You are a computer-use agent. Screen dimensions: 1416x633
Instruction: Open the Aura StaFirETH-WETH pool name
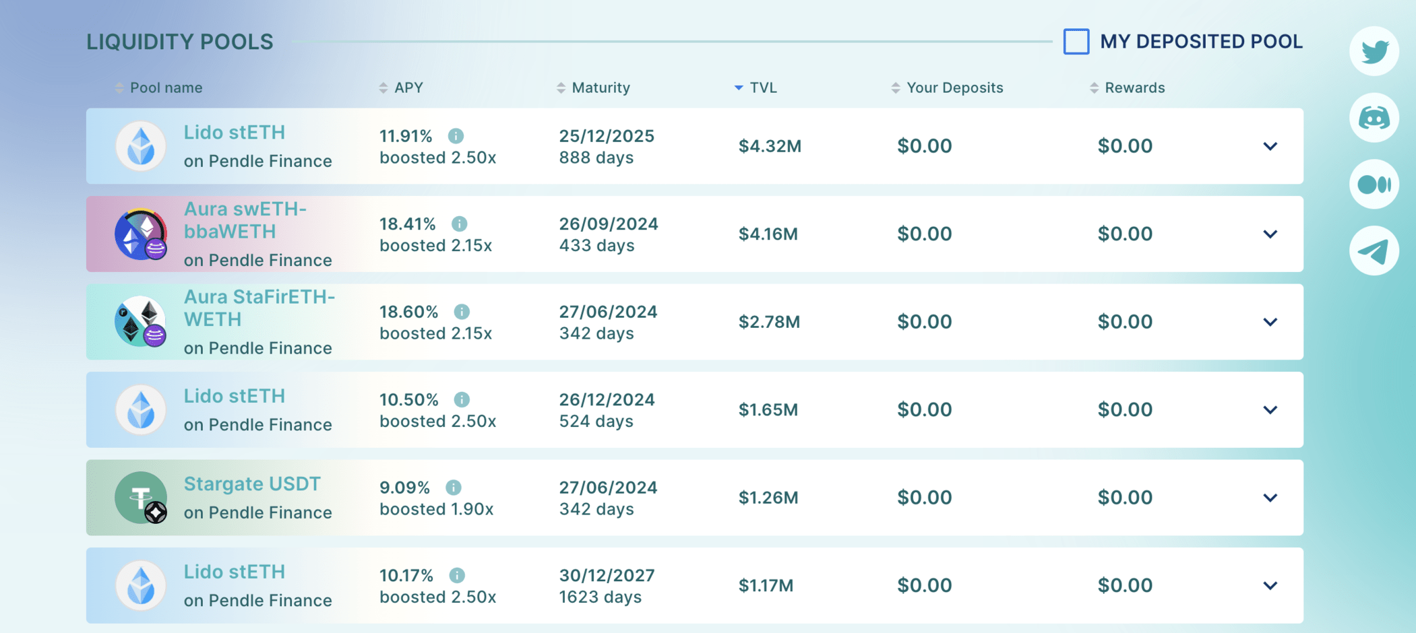point(259,308)
